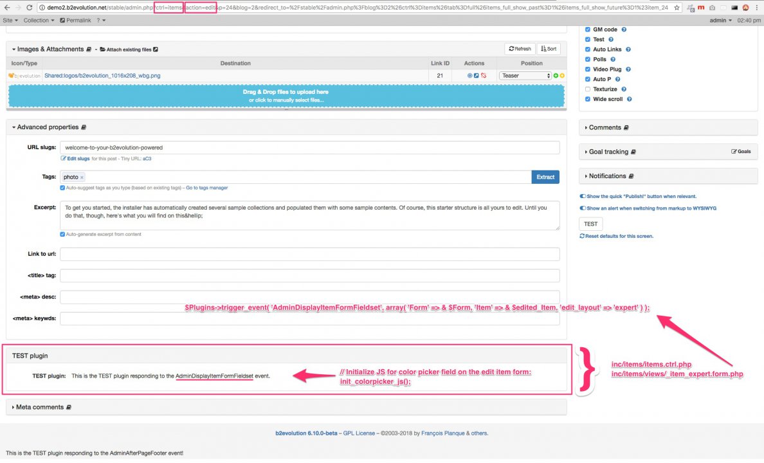This screenshot has height=463, width=764.
Task: Toggle Show the quick Publish button switch
Action: pyautogui.click(x=582, y=196)
